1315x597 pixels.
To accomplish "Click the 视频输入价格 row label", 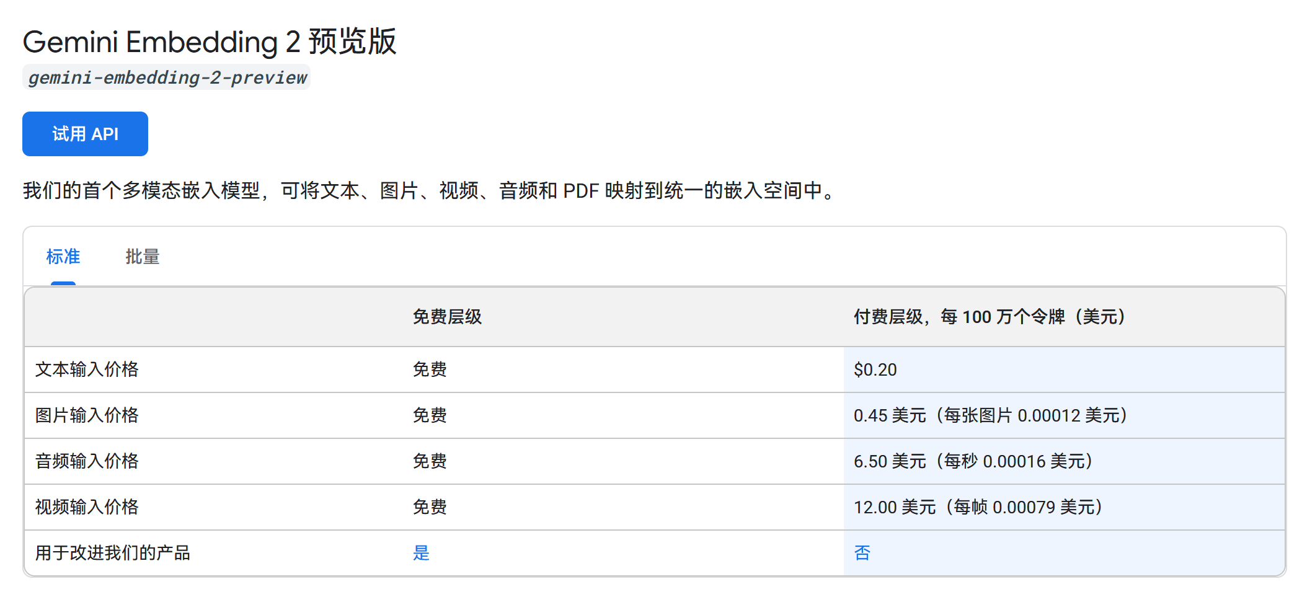I will pos(87,507).
